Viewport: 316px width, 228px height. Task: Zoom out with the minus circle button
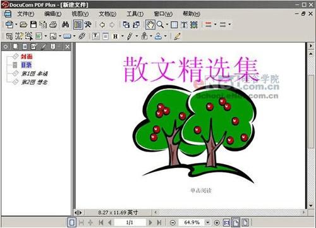point(173,222)
